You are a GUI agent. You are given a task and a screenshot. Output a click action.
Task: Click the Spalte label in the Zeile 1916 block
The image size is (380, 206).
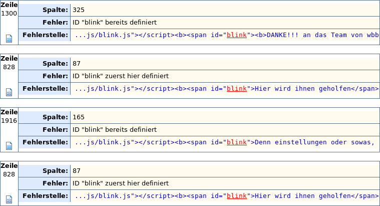[55, 117]
